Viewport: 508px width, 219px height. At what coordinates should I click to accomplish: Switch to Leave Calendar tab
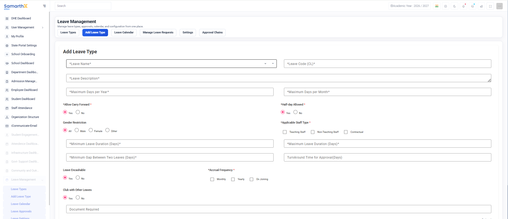pos(124,33)
